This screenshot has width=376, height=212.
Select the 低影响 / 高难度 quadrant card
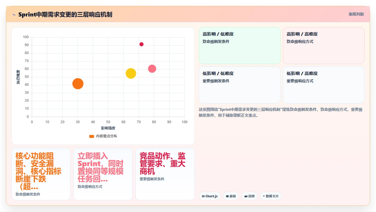323,85
